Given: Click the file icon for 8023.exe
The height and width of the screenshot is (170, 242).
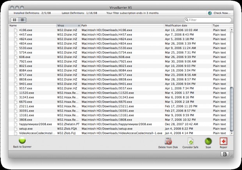Looking at the screenshot, I should pos(16,66).
